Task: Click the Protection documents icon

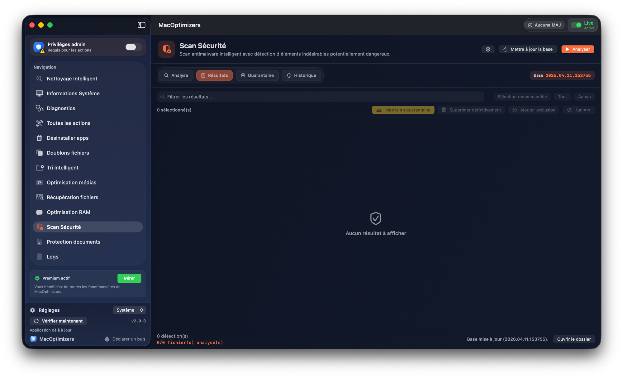Action: pos(39,242)
